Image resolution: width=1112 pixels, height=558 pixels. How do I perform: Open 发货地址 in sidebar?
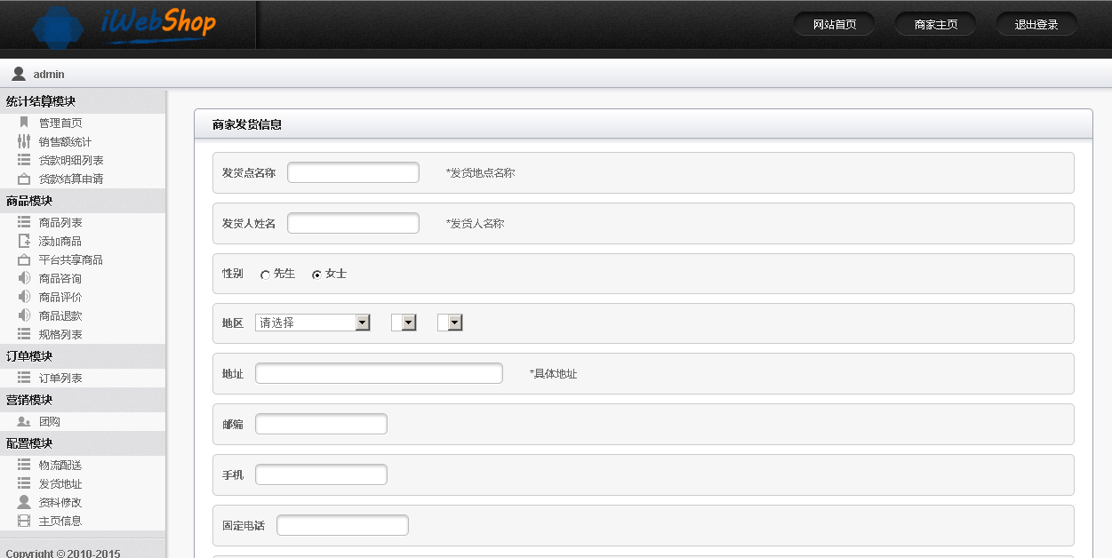point(60,484)
